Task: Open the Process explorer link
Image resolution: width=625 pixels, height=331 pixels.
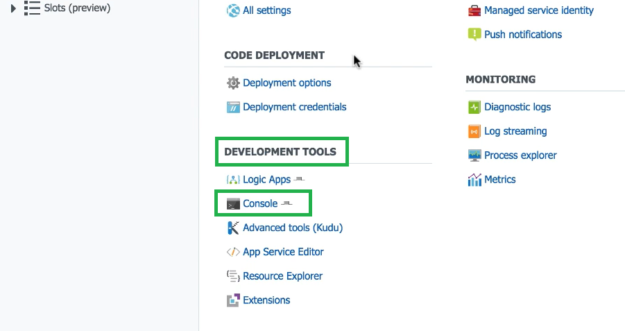Action: click(x=520, y=155)
